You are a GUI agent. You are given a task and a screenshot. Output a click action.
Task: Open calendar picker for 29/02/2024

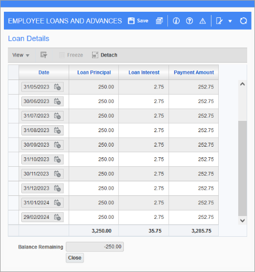[57, 217]
